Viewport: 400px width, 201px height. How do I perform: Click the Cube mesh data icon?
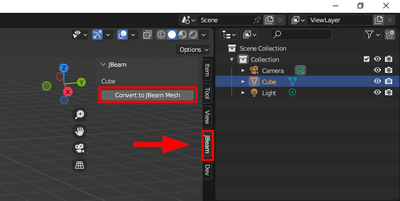[x=293, y=81]
